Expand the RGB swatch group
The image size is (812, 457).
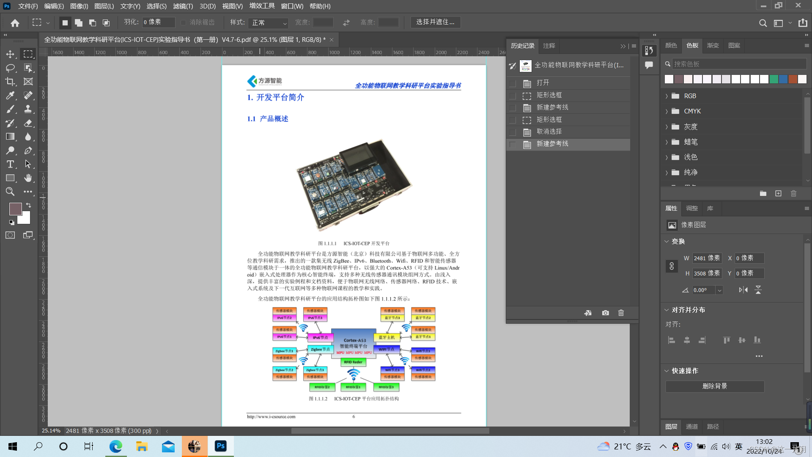tap(667, 96)
